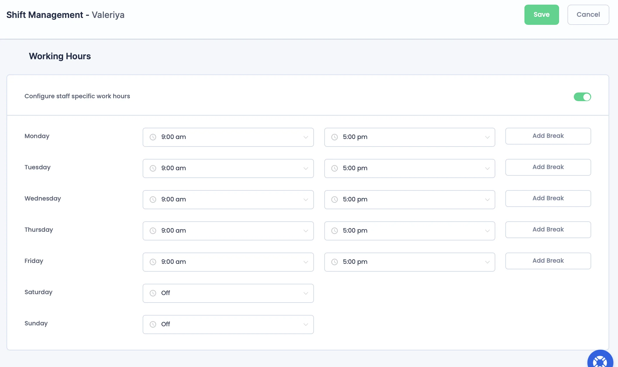618x367 pixels.
Task: Add Break for Monday
Action: (548, 136)
